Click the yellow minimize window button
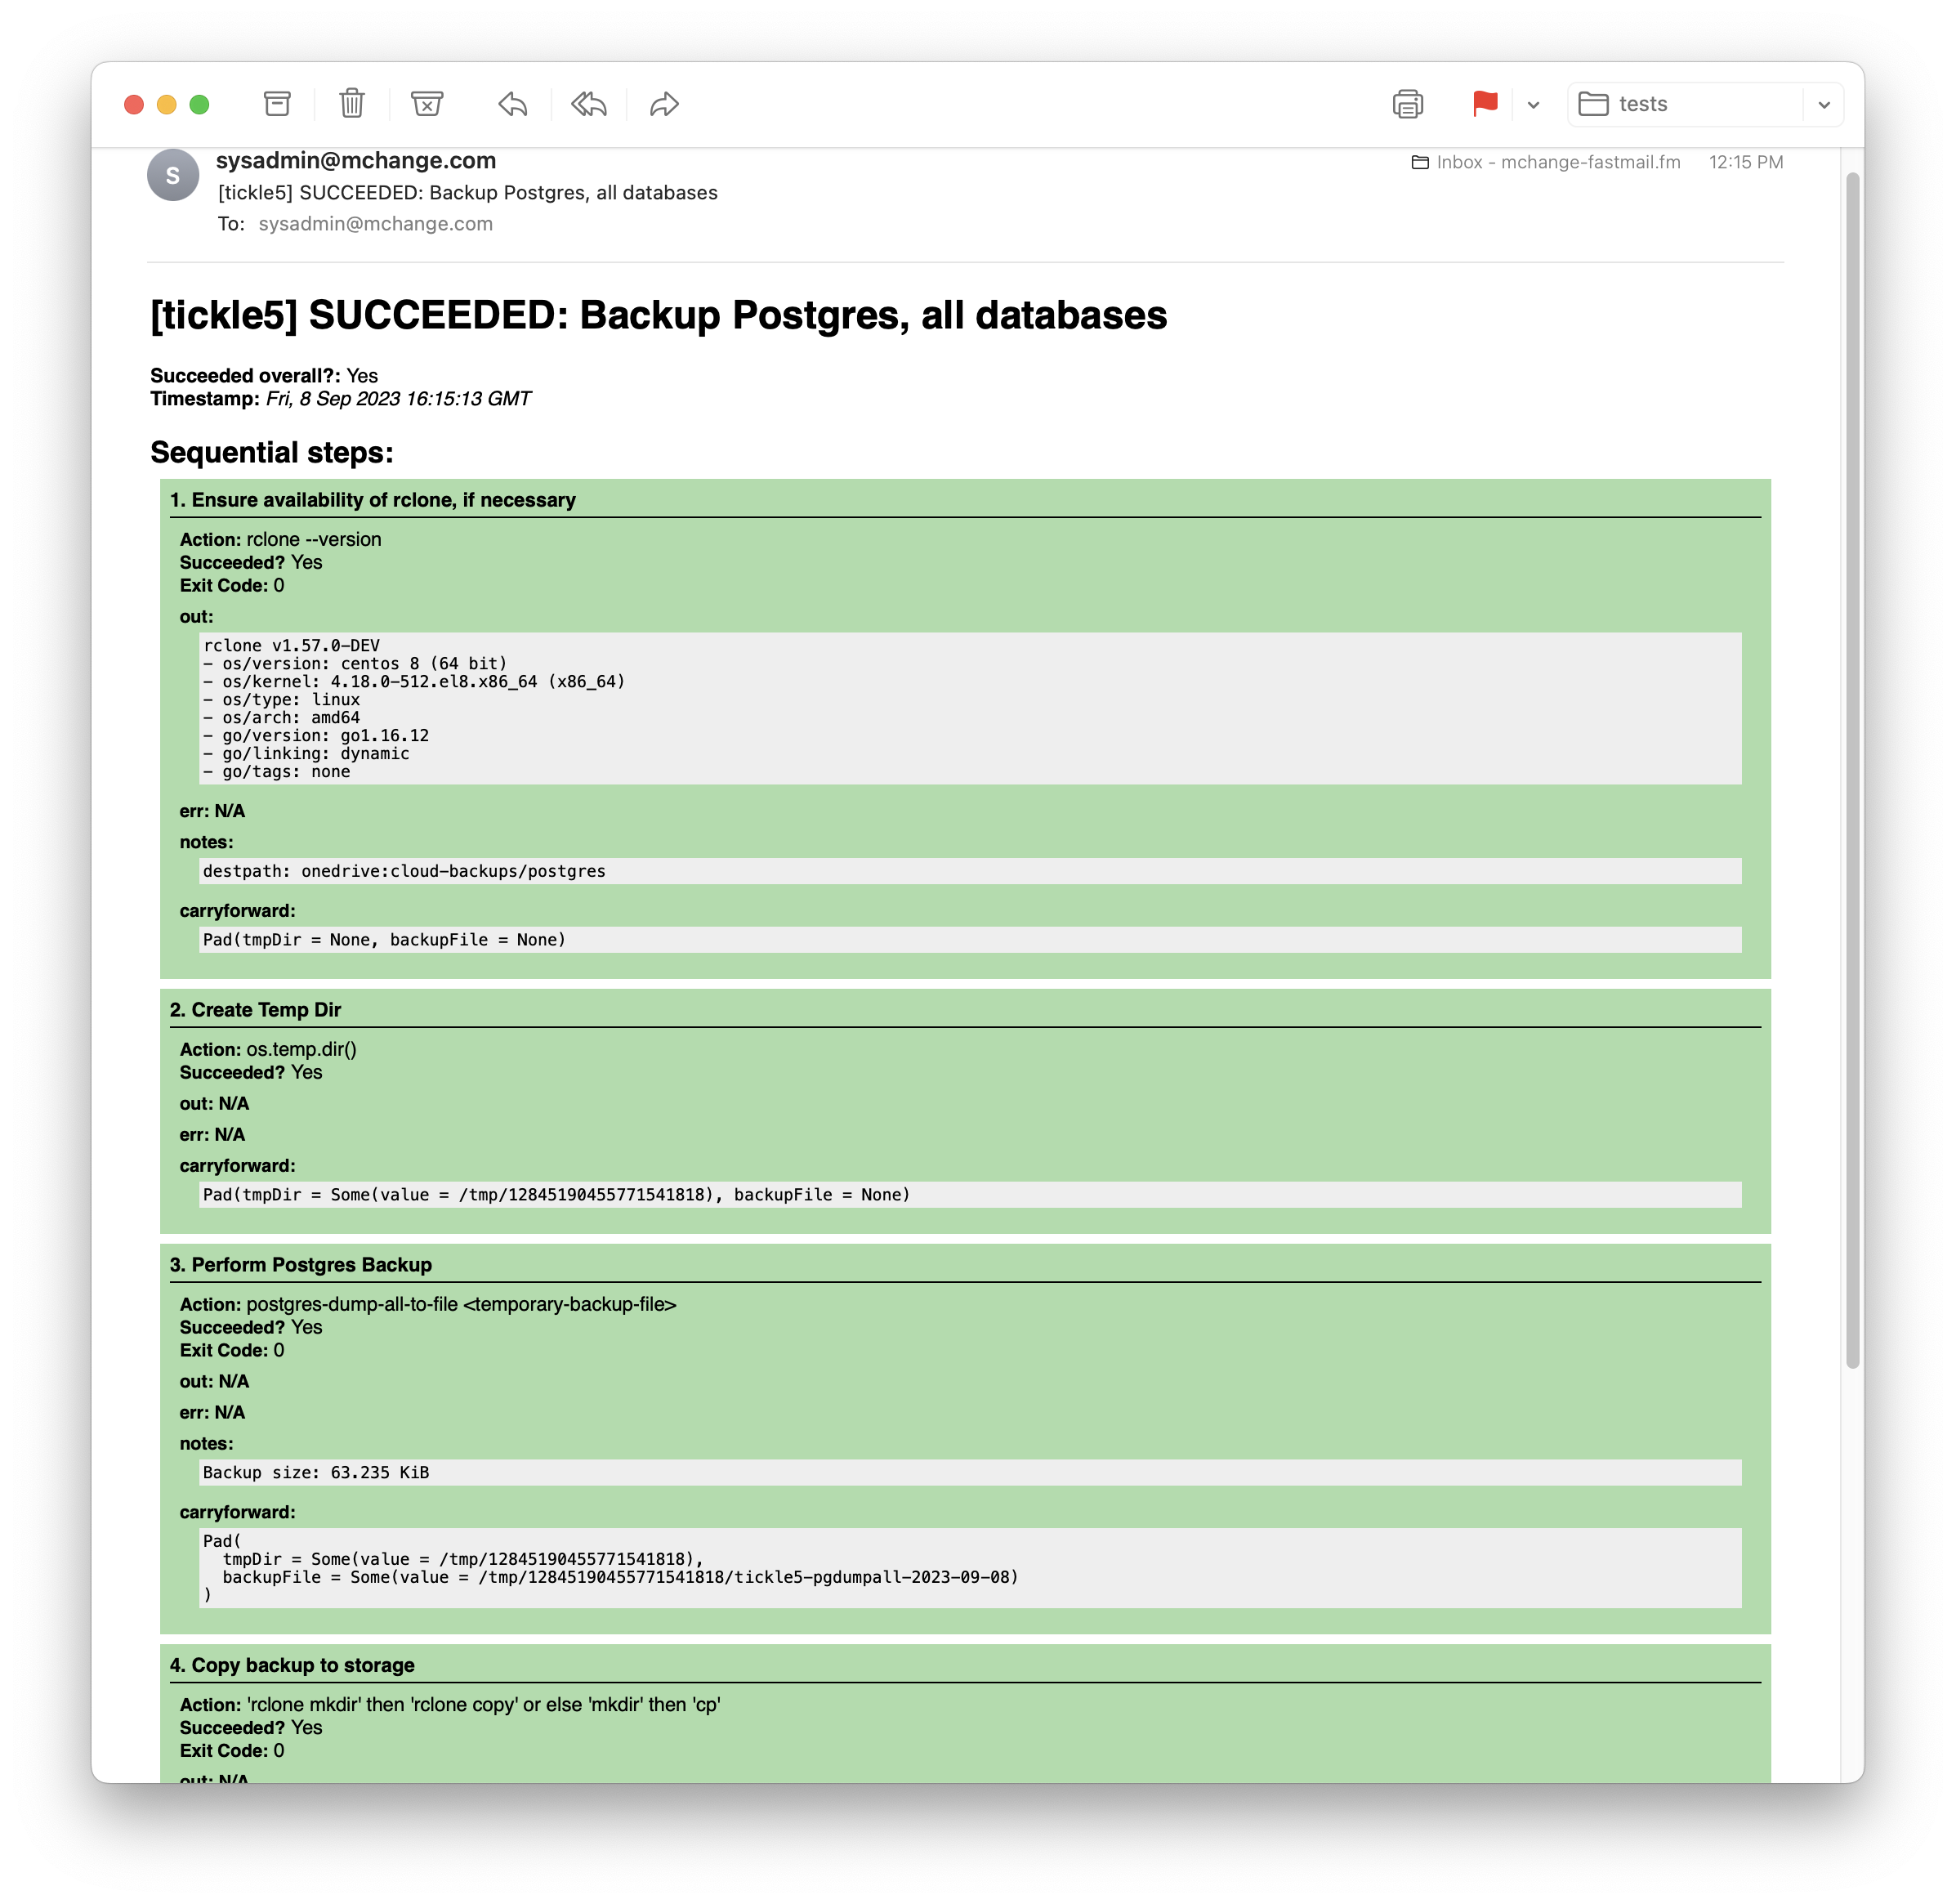This screenshot has width=1956, height=1904. tap(167, 105)
